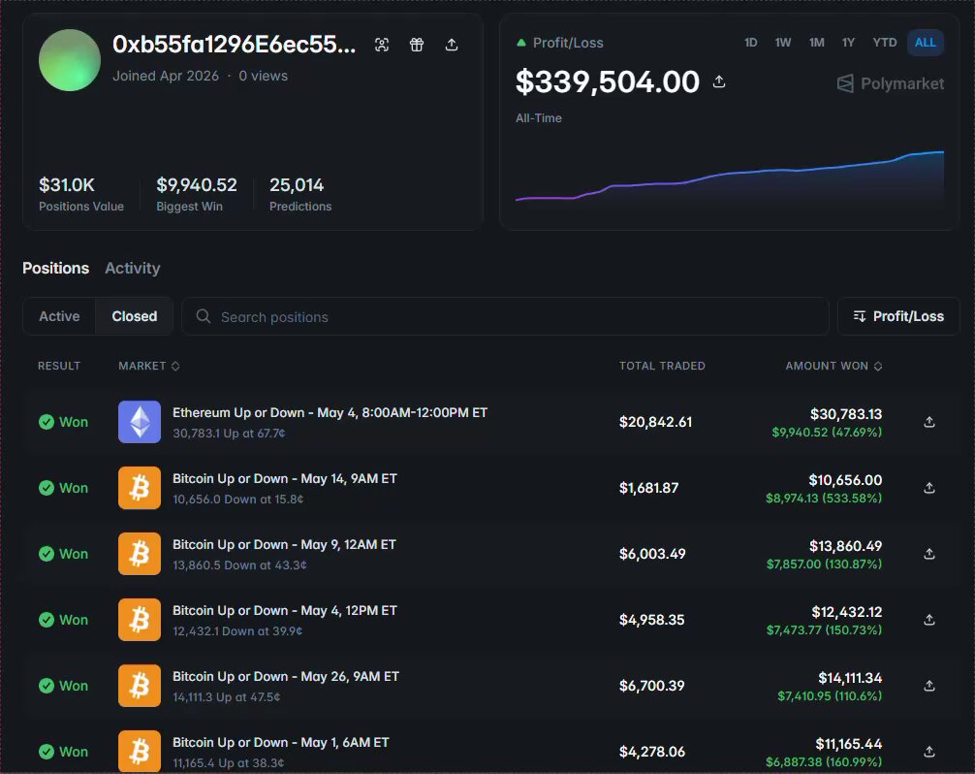Image resolution: width=975 pixels, height=774 pixels.
Task: Click Bitcoin logo for May 1, 6AM market
Action: click(x=140, y=752)
